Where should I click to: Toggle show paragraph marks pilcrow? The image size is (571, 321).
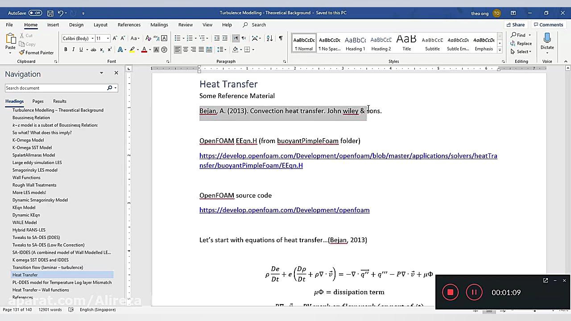[x=281, y=38]
